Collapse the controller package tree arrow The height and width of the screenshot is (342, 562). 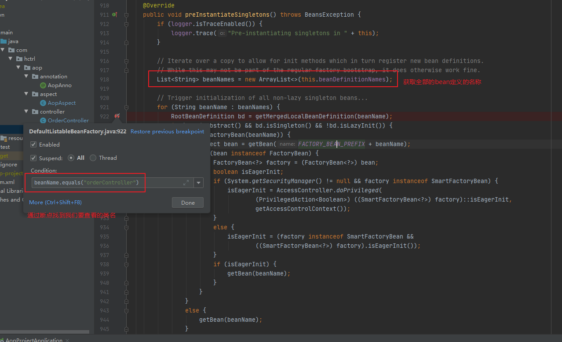tap(26, 112)
